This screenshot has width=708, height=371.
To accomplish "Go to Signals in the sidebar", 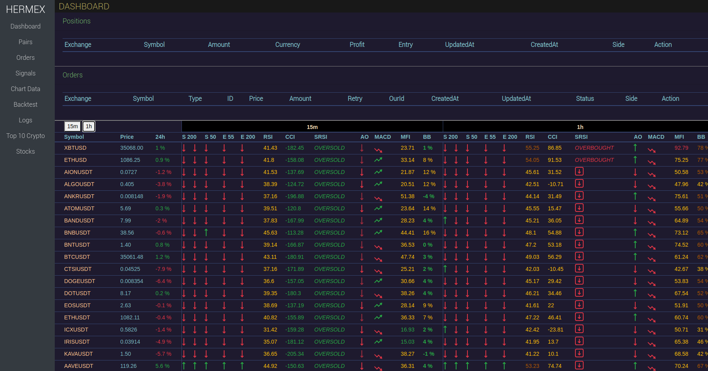I will click(x=25, y=73).
